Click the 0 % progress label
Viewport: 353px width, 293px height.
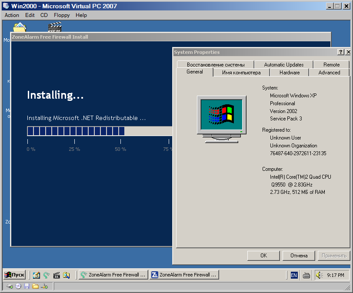(x=31, y=149)
